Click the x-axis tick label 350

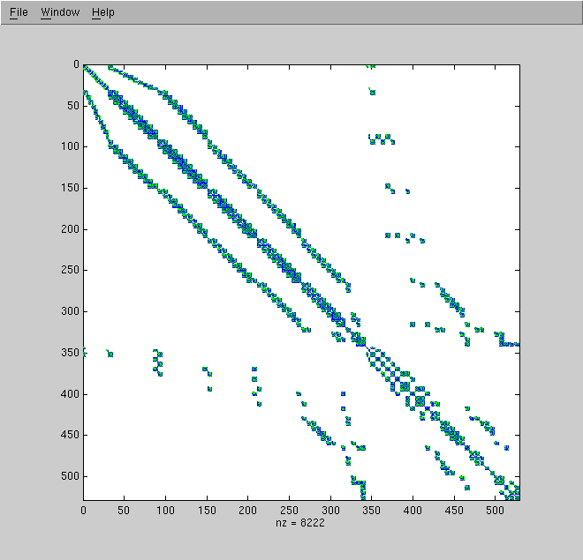coord(371,511)
